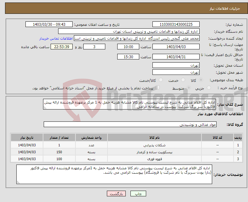Click the date cell in قهوه فوری row
The height and width of the screenshot is (202, 248).
coord(27,159)
